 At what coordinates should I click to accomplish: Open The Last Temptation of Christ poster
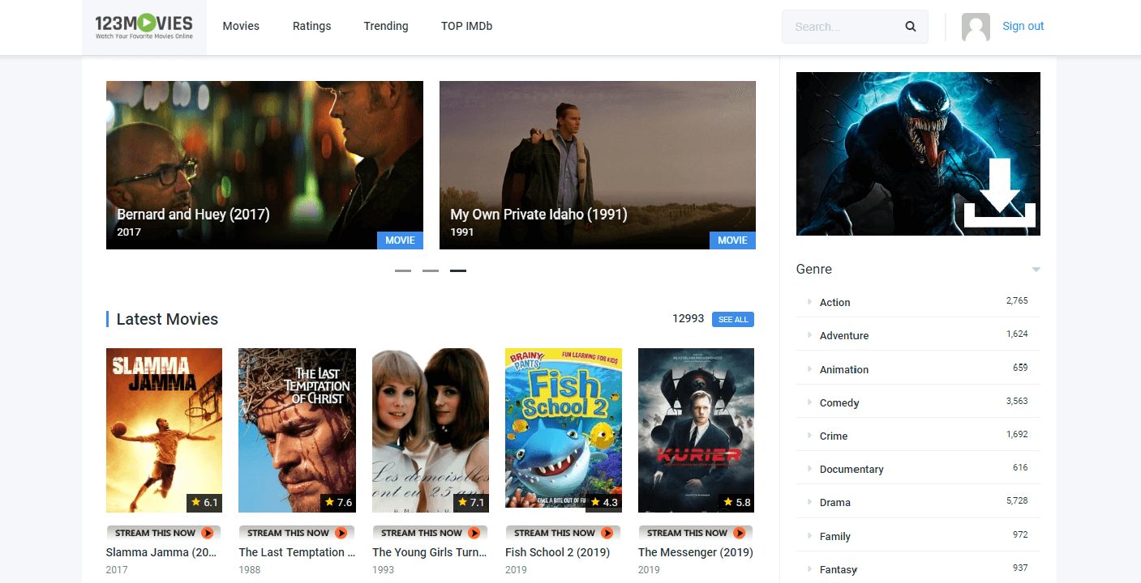[x=297, y=430]
